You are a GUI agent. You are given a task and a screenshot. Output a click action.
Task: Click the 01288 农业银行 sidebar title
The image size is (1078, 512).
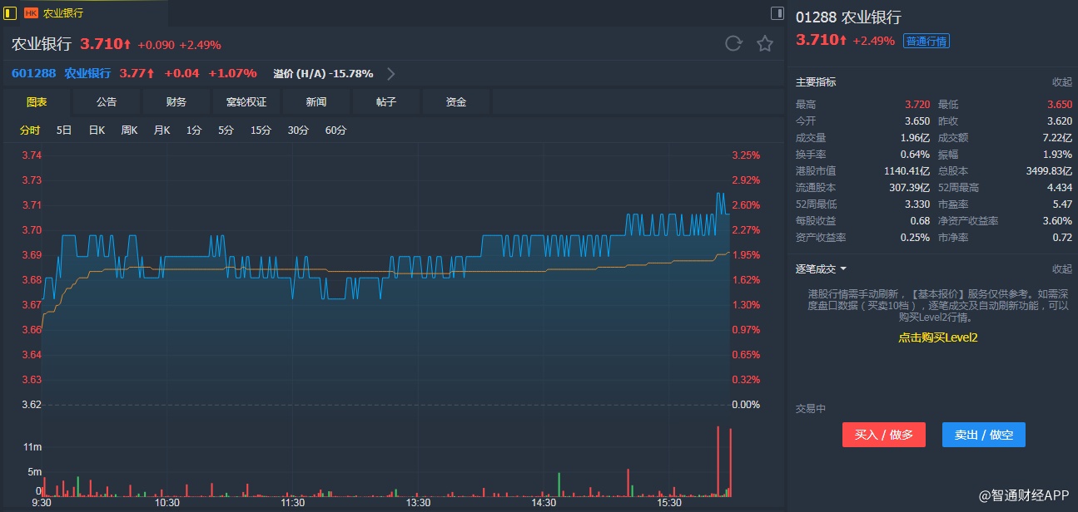848,17
